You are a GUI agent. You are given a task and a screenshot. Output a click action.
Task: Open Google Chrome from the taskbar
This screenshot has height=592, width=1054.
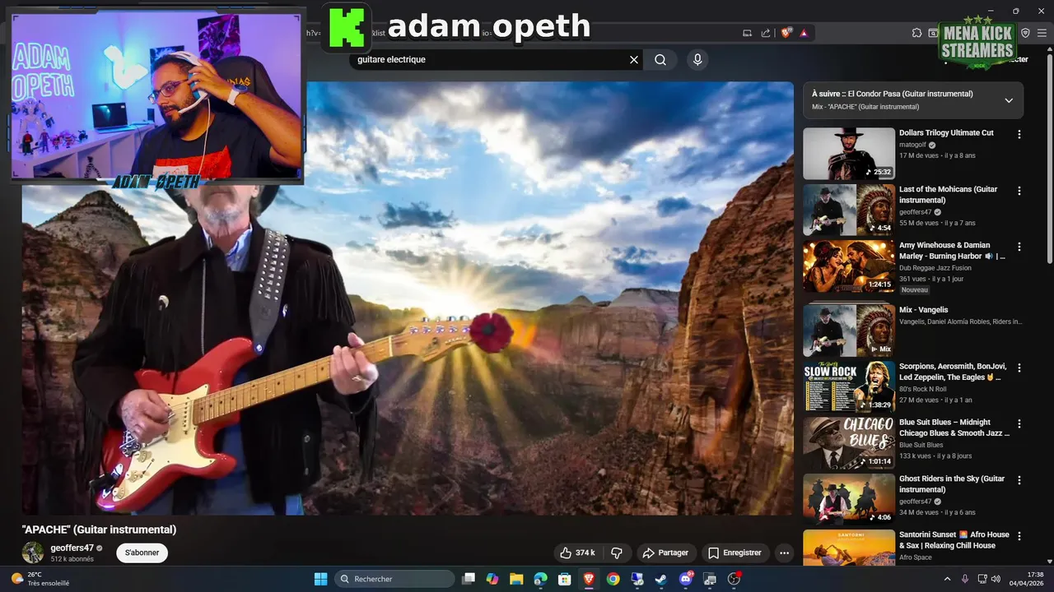click(613, 579)
